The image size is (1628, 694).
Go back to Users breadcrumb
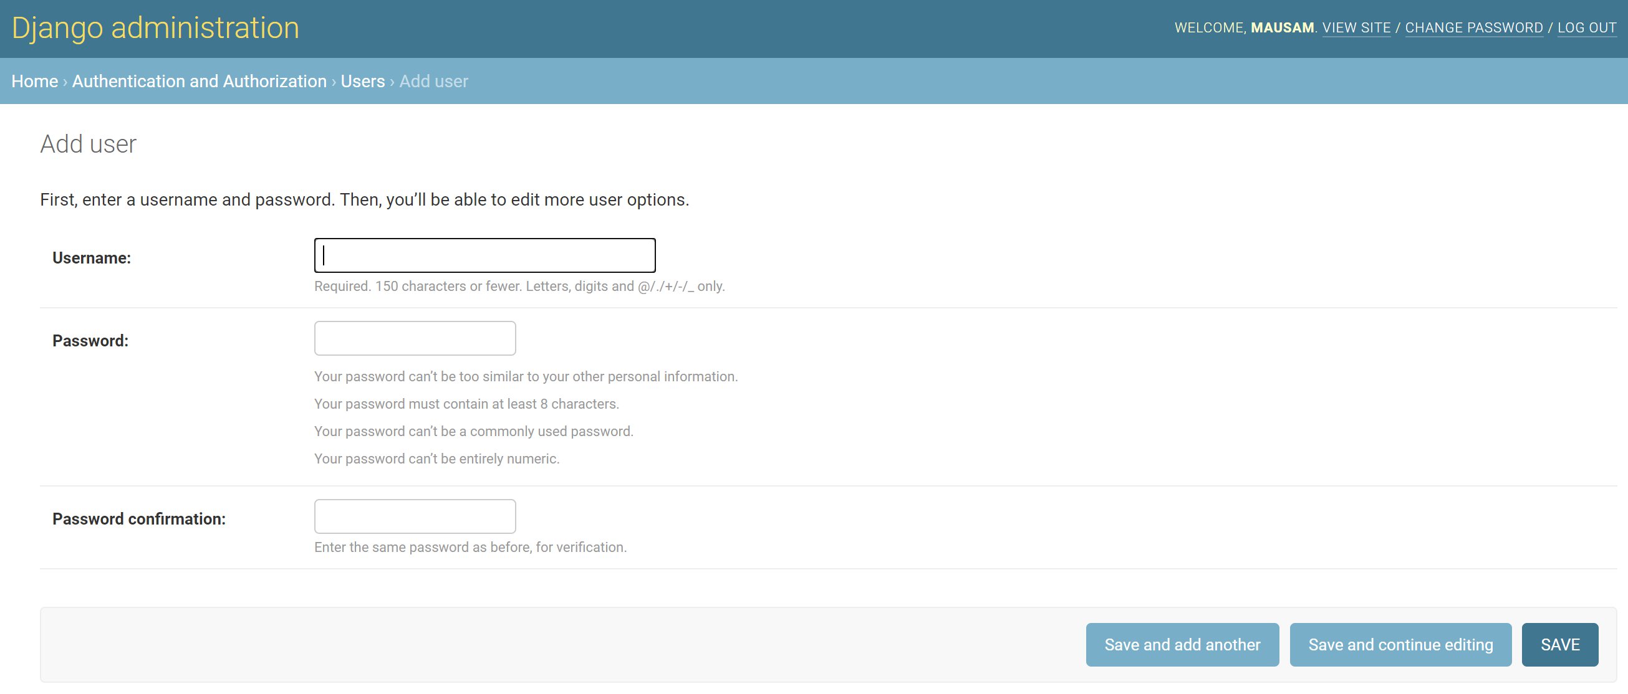click(x=362, y=82)
